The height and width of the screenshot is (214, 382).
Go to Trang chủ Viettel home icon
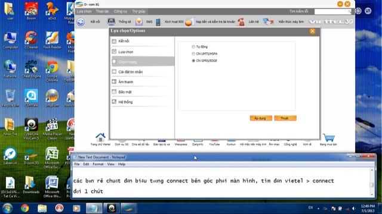100,137
